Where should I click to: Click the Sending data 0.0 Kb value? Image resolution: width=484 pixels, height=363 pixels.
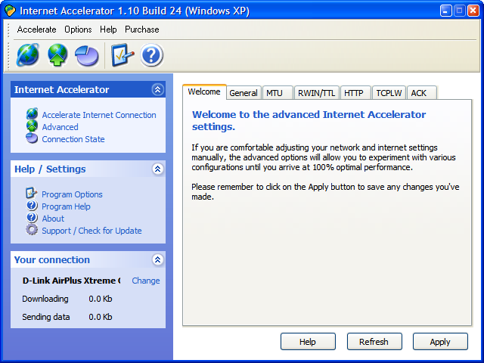[101, 317]
